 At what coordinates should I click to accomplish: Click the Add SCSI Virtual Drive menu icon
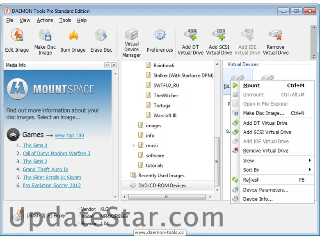click(235, 132)
